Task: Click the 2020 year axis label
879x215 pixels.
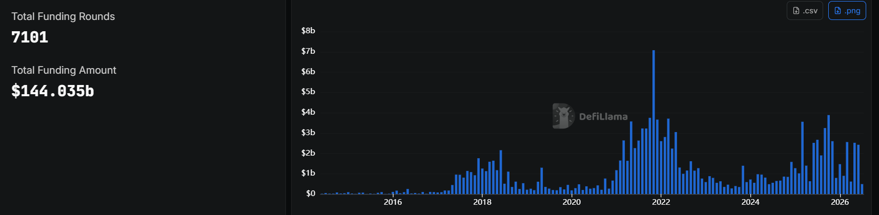Action: 571,202
